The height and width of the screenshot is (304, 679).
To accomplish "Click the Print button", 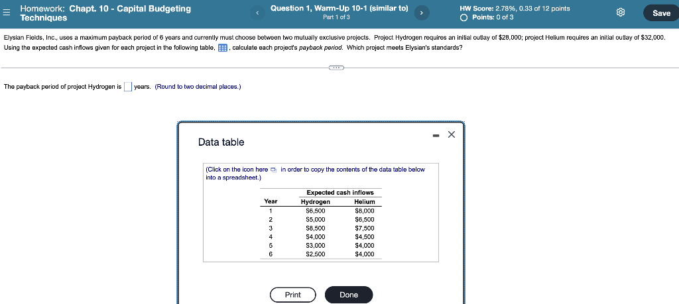I will pos(292,295).
